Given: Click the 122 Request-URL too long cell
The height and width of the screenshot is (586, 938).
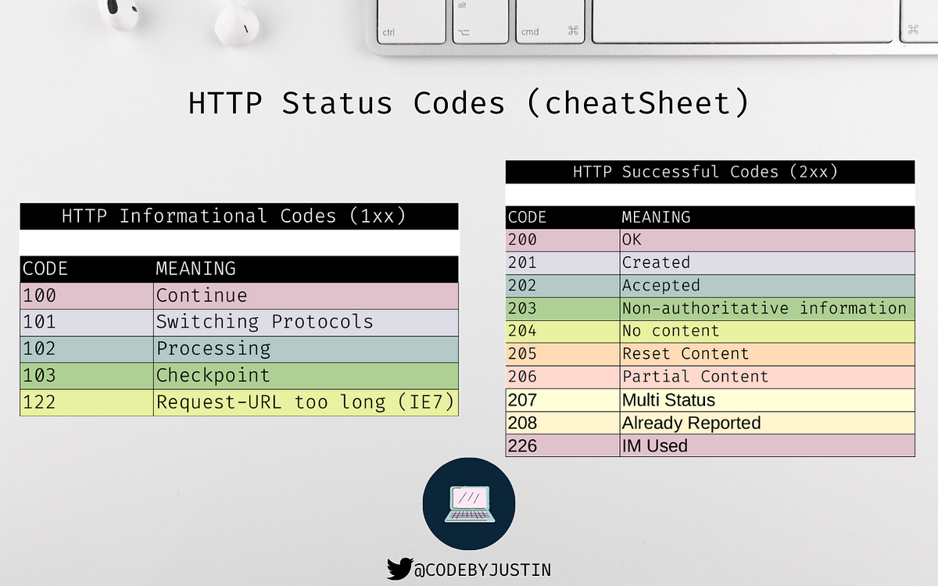Looking at the screenshot, I should click(x=305, y=402).
